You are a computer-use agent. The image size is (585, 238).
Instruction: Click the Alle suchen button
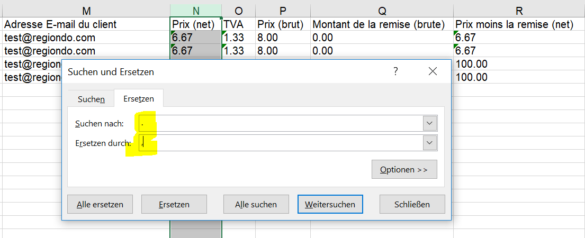[x=256, y=205]
